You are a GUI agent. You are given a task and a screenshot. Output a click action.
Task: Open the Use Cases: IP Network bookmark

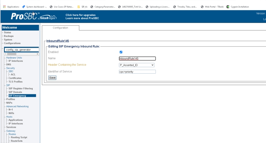tap(61, 7)
